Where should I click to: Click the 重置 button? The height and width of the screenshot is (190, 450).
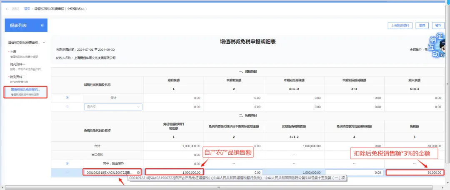[422, 25]
